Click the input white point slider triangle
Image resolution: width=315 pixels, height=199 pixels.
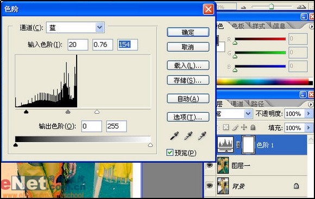coord(97,112)
